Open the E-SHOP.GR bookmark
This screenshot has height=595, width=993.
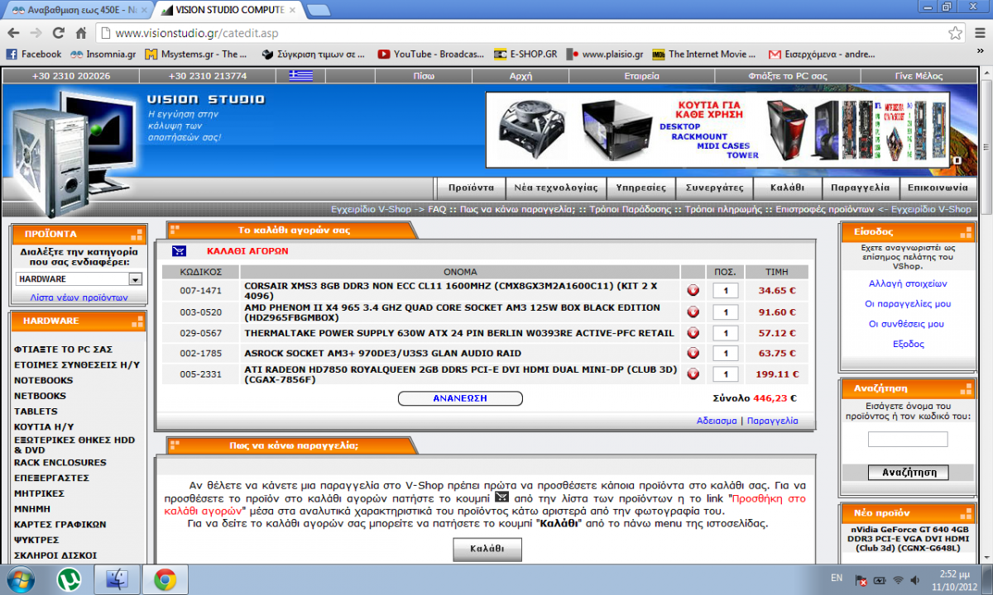(525, 54)
